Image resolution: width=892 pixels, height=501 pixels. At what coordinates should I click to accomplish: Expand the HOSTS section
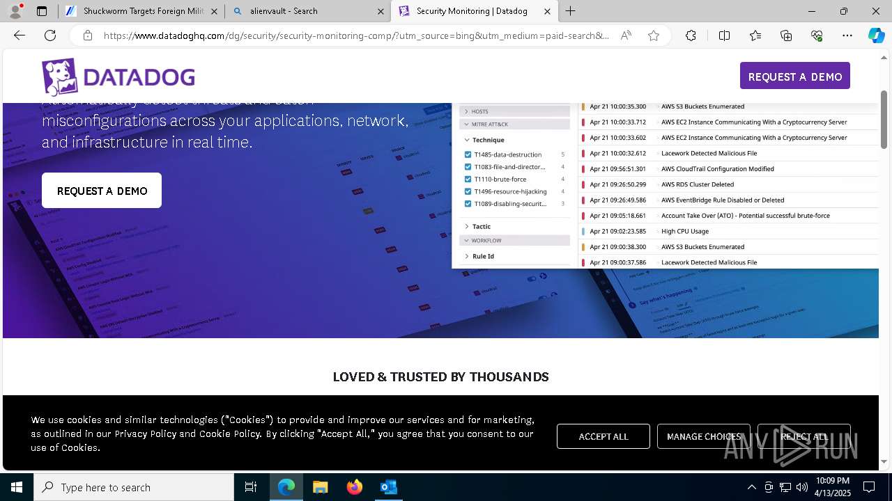(x=515, y=111)
